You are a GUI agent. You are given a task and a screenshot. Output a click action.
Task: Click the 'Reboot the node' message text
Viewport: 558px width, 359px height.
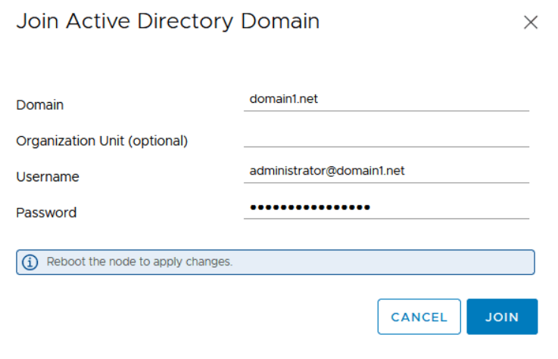tap(139, 262)
